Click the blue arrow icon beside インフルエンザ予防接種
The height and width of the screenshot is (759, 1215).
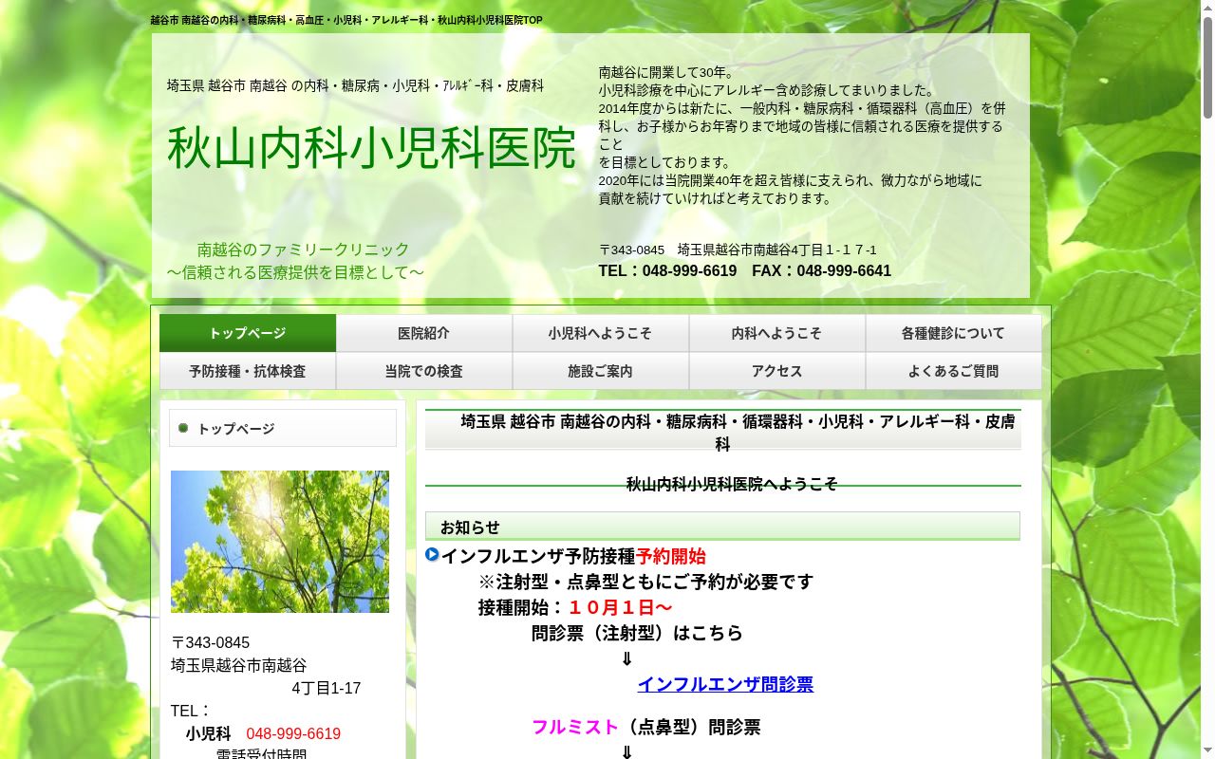[432, 554]
